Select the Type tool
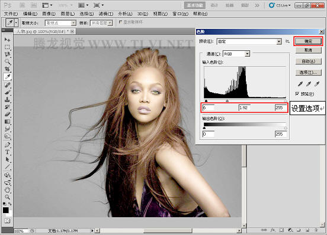This screenshot has height=235, width=327. [7, 152]
